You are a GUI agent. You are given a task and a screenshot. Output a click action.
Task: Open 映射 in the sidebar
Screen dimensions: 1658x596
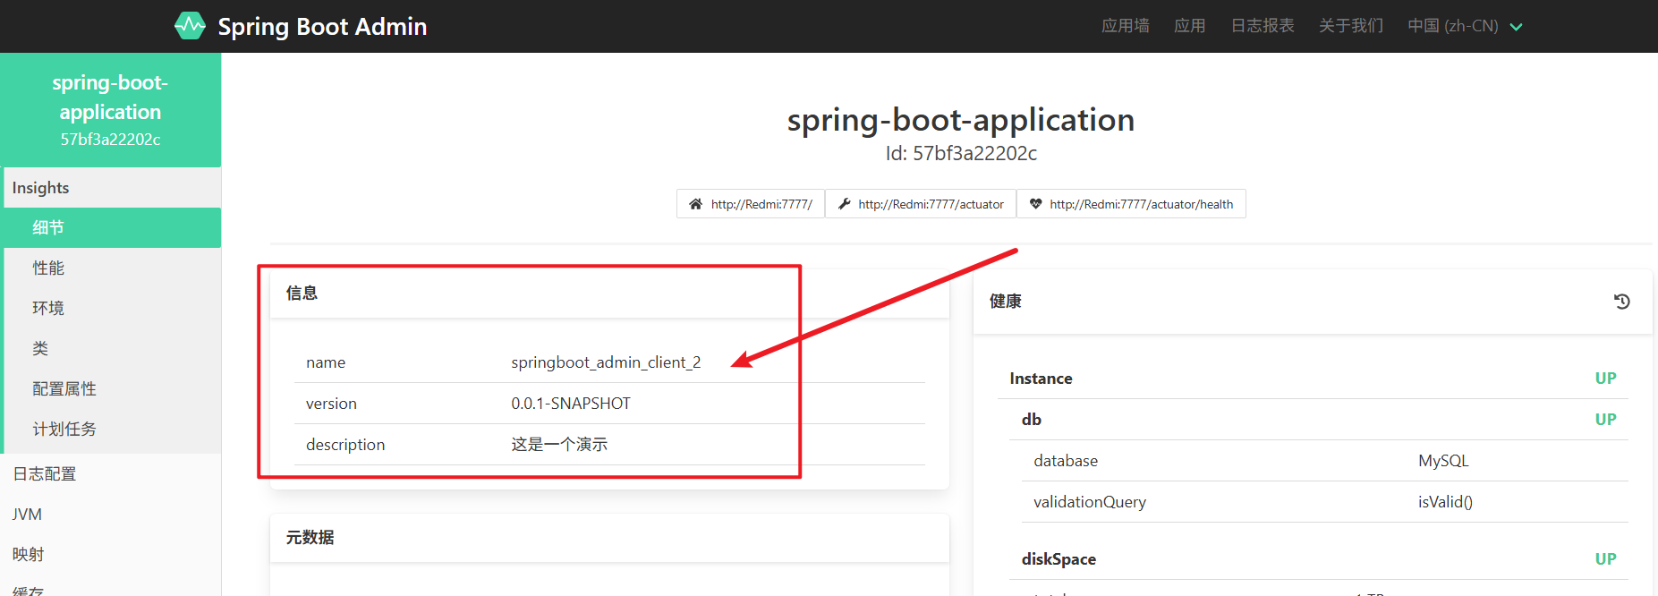click(x=111, y=554)
